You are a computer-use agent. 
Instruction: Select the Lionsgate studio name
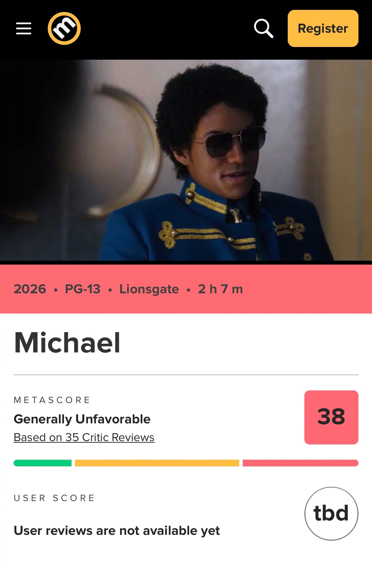(149, 289)
